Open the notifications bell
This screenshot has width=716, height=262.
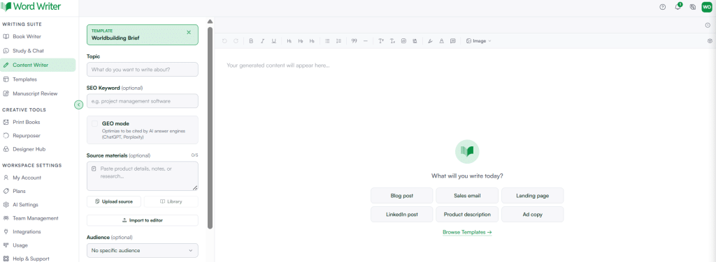[678, 7]
